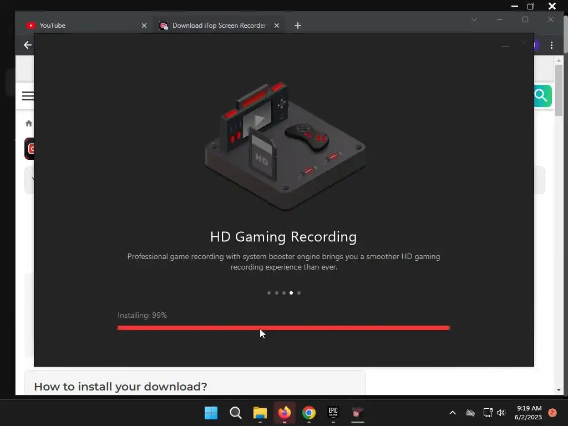Click the network tray icon
The image size is (568, 426).
(488, 413)
